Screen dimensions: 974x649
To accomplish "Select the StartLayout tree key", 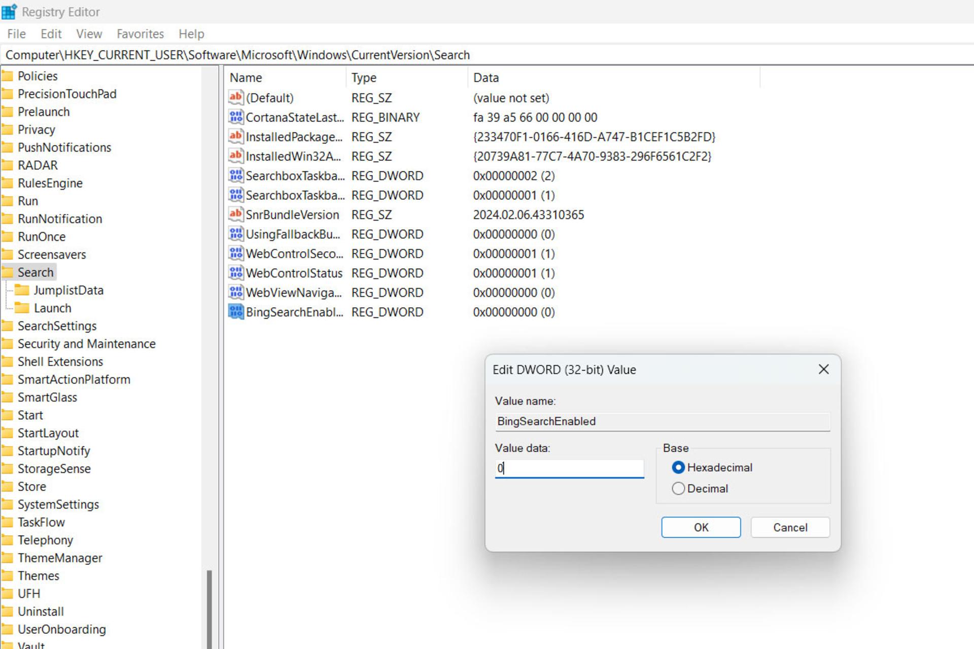I will 48,433.
